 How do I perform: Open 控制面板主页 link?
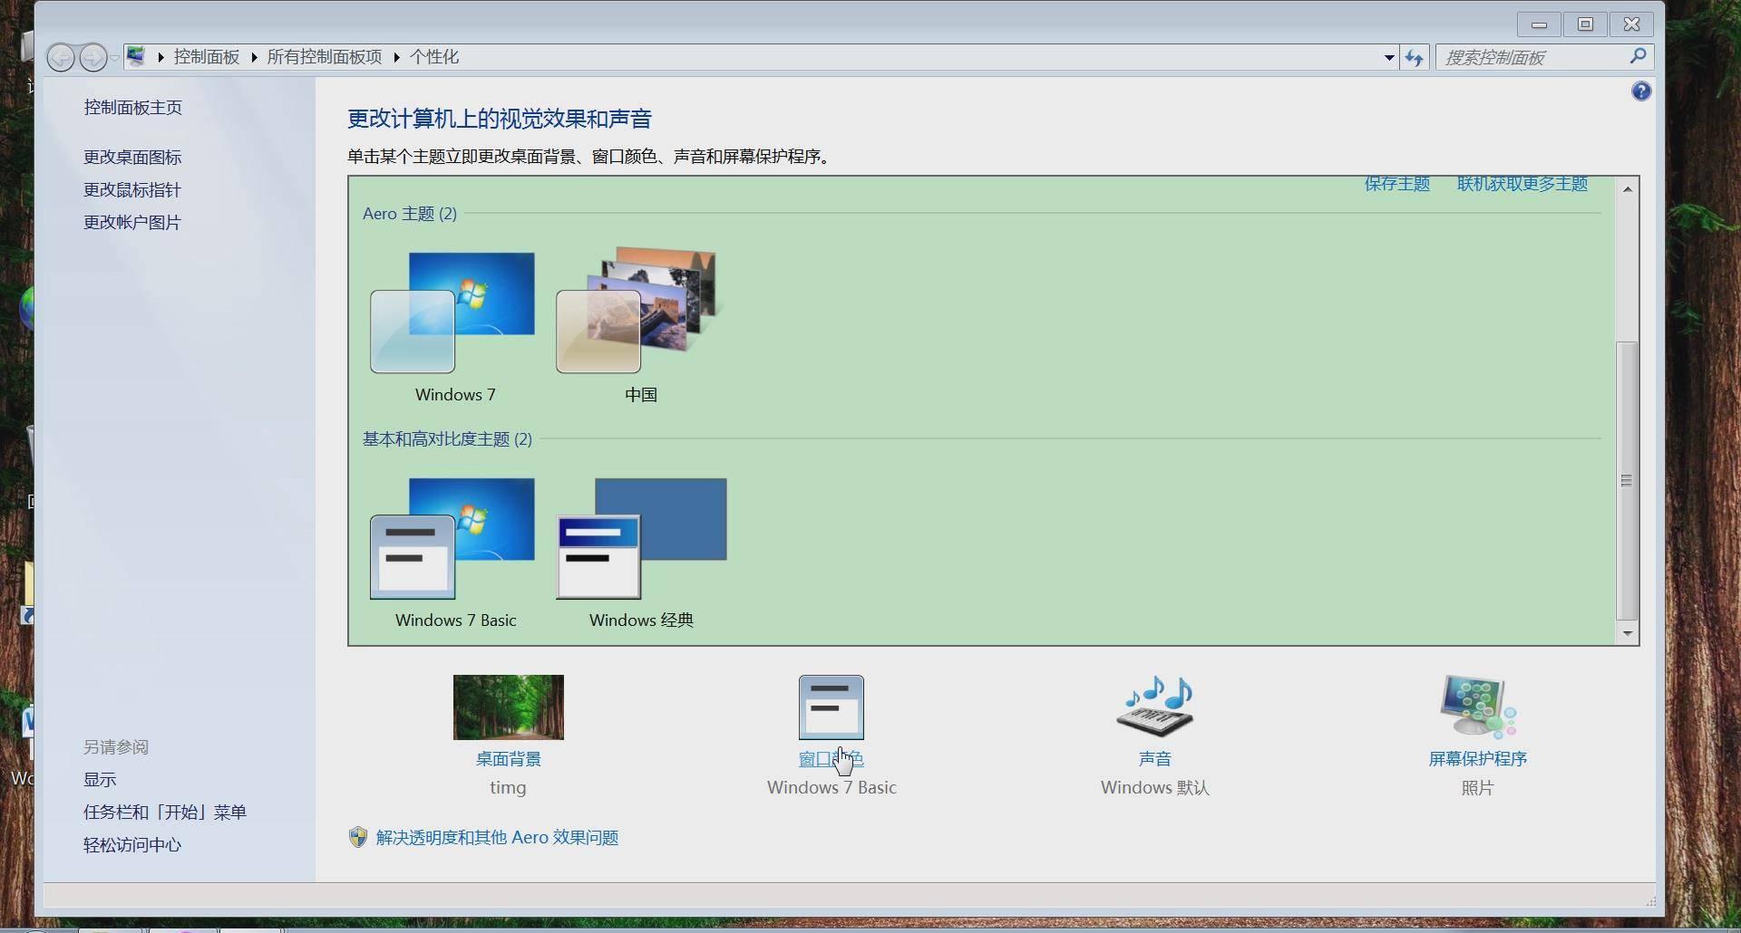point(133,108)
